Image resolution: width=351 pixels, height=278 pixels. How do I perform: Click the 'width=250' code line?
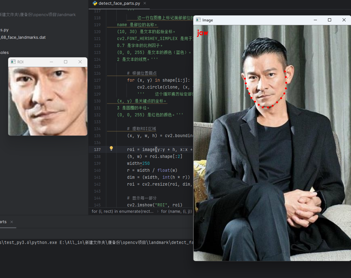[x=138, y=163]
